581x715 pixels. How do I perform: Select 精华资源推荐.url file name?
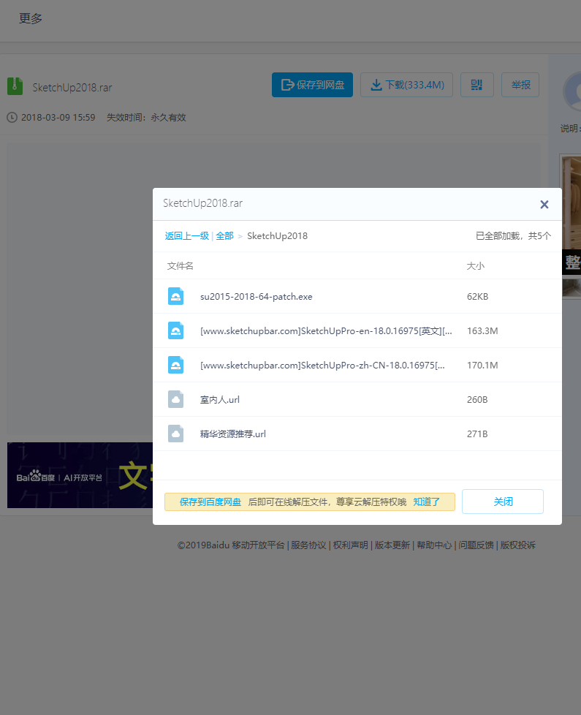233,434
